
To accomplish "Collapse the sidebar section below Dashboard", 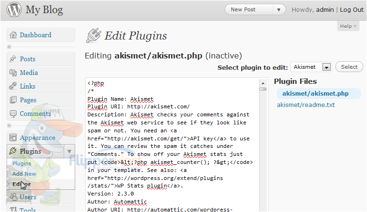I will click(9, 47).
